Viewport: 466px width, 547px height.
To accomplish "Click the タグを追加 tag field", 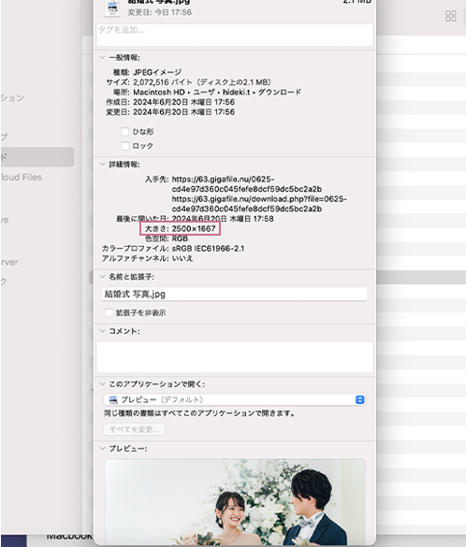I will tap(235, 35).
